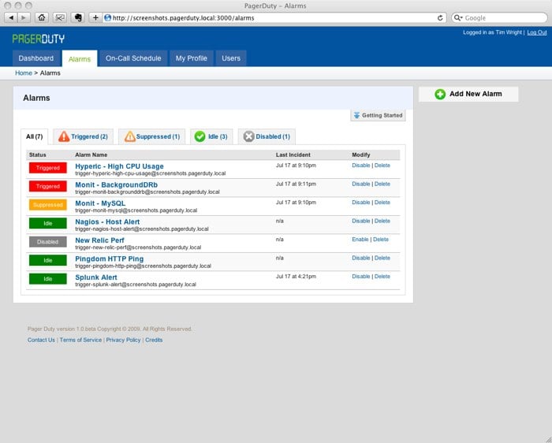Click the gray Disabled X icon
Screen dimensions: 552x443
(x=248, y=136)
